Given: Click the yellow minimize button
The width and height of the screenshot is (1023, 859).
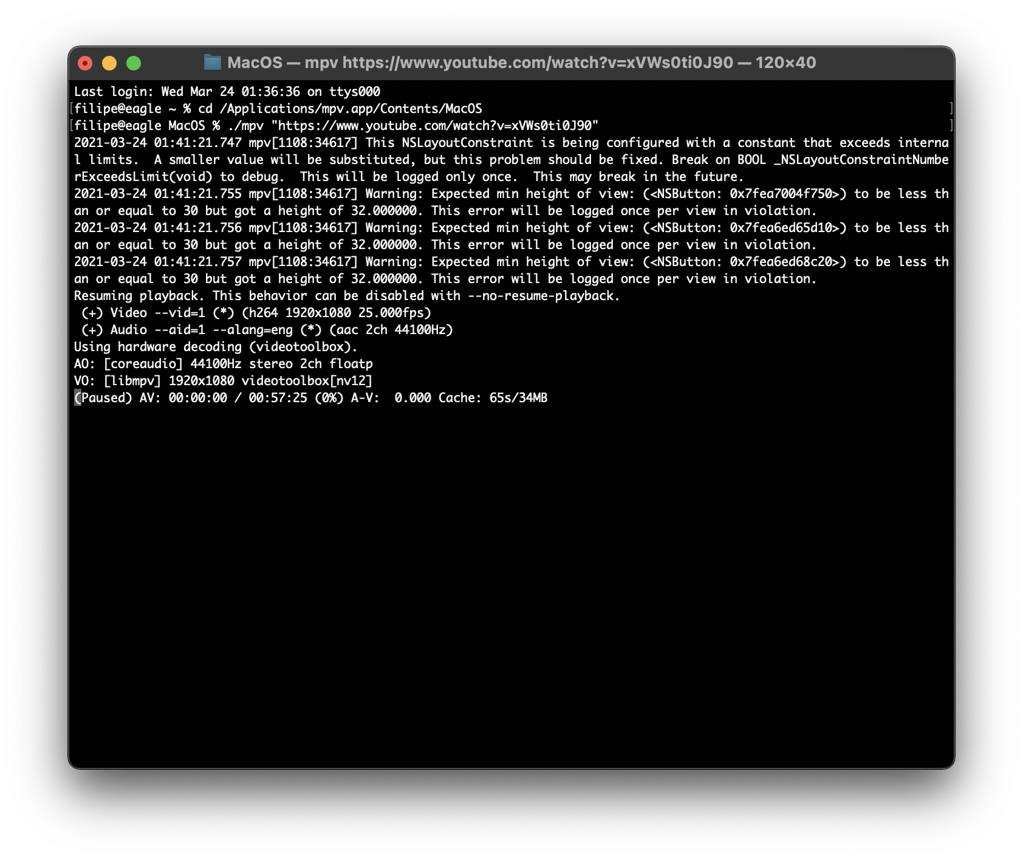Looking at the screenshot, I should coord(109,62).
